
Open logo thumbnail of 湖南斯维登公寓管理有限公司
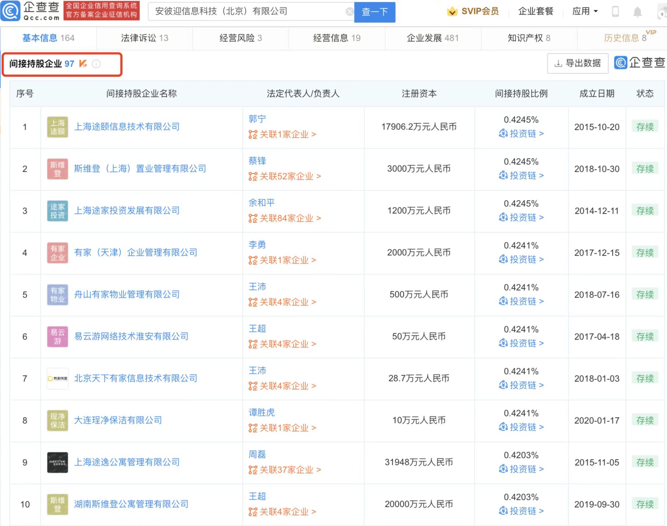[x=57, y=505]
